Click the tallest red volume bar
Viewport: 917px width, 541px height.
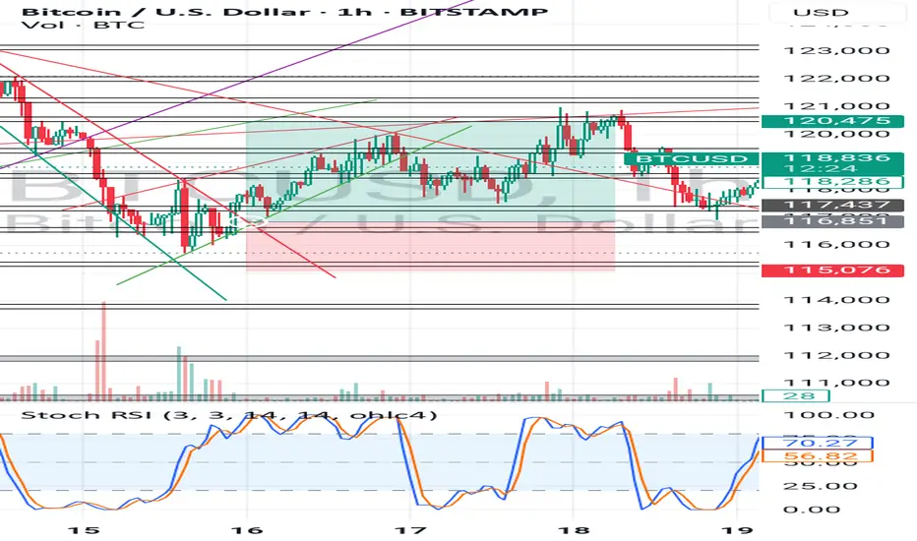104,351
